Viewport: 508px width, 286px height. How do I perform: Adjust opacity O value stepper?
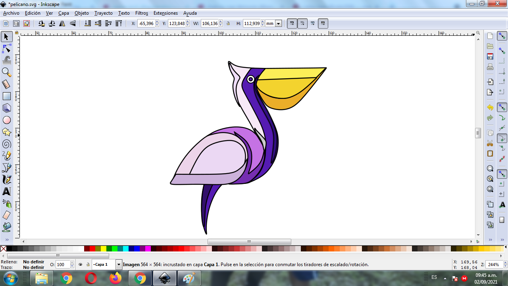(72, 264)
